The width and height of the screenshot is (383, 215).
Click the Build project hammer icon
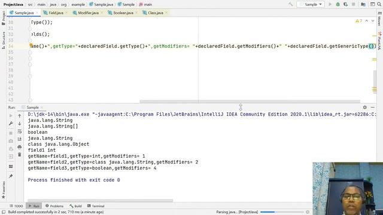(291, 4)
